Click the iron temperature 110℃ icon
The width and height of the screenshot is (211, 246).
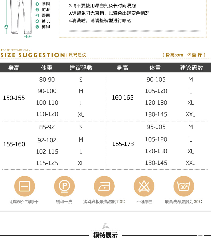click(x=104, y=186)
